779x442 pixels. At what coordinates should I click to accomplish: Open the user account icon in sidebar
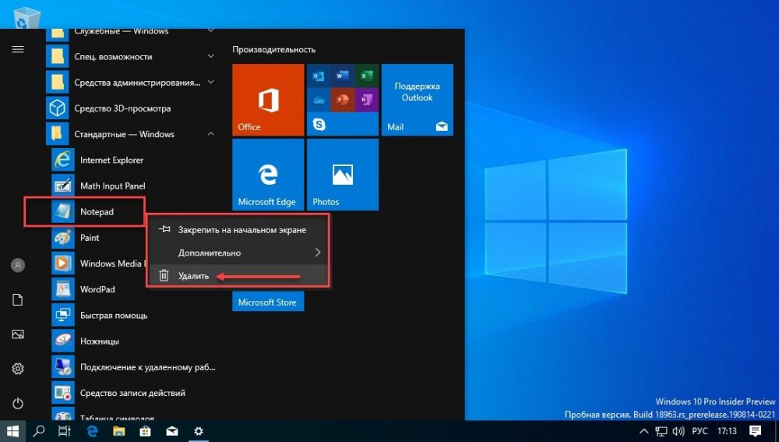click(x=18, y=265)
